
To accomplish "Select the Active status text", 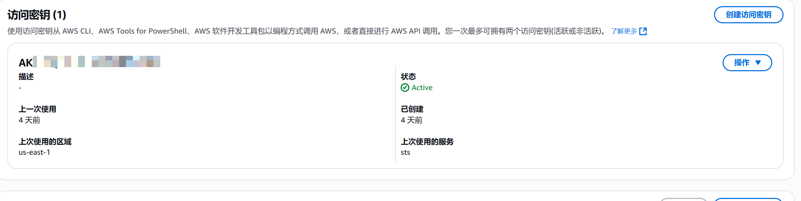I will click(x=422, y=88).
